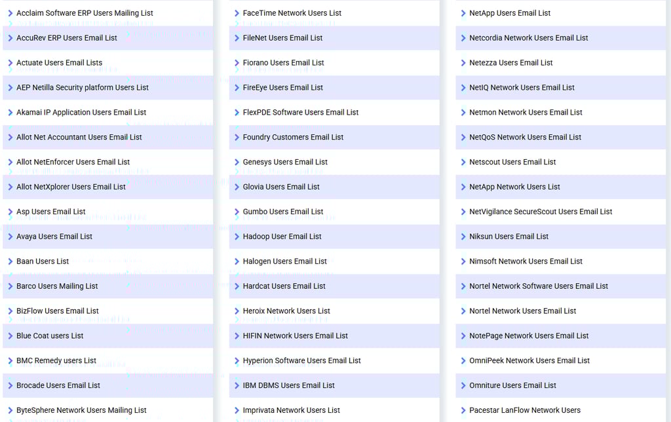
Task: Open AEP Netilla Security platform Users List
Action: 83,88
